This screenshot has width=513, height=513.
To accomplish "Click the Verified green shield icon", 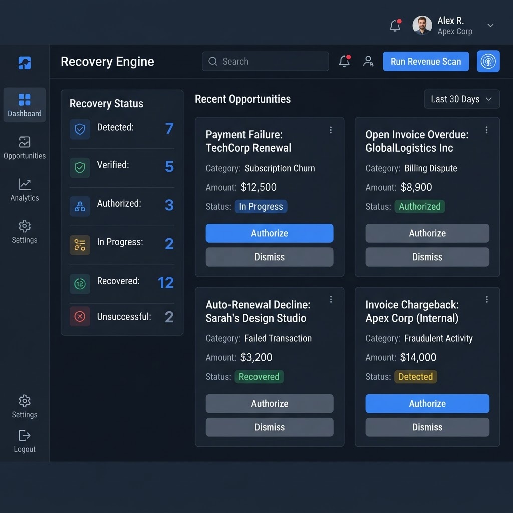I will pyautogui.click(x=80, y=168).
